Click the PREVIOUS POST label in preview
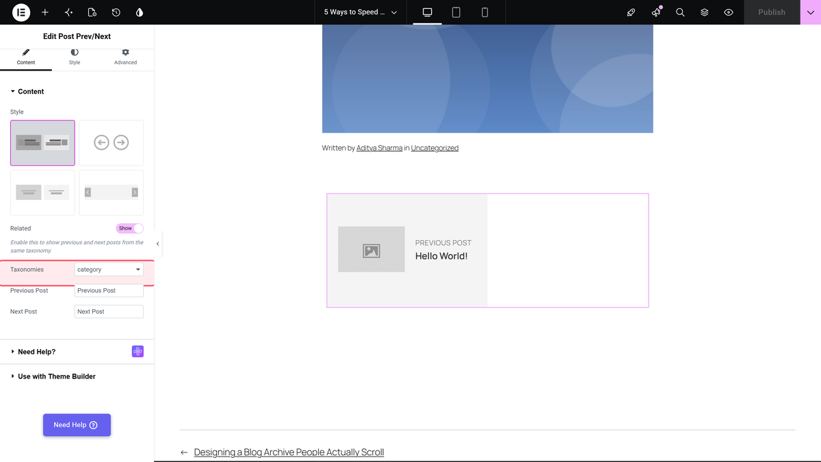Viewport: 821px width, 462px height. tap(443, 243)
